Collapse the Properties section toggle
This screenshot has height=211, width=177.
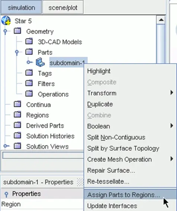tap(6, 194)
